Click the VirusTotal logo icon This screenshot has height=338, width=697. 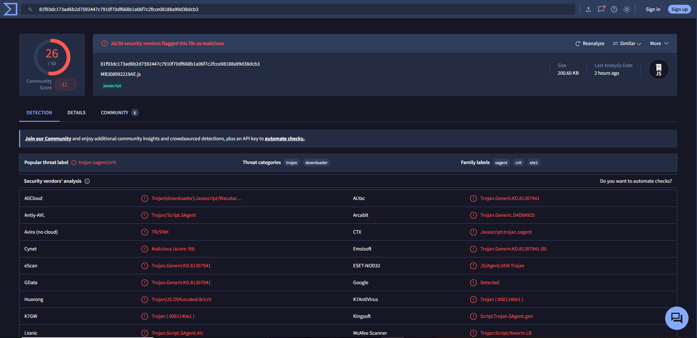pos(10,9)
